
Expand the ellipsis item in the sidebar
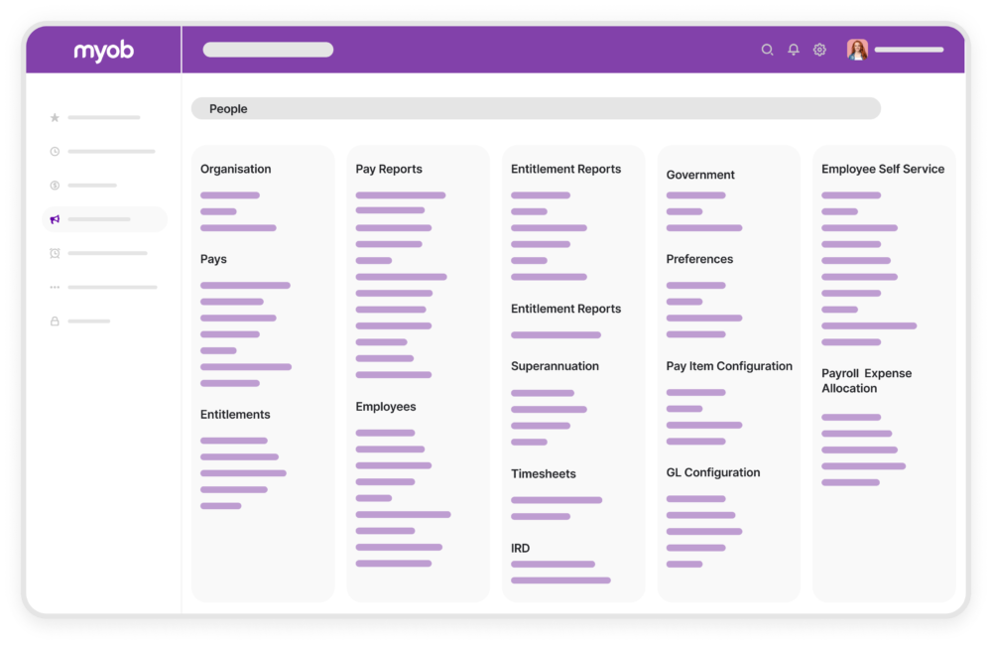55,287
